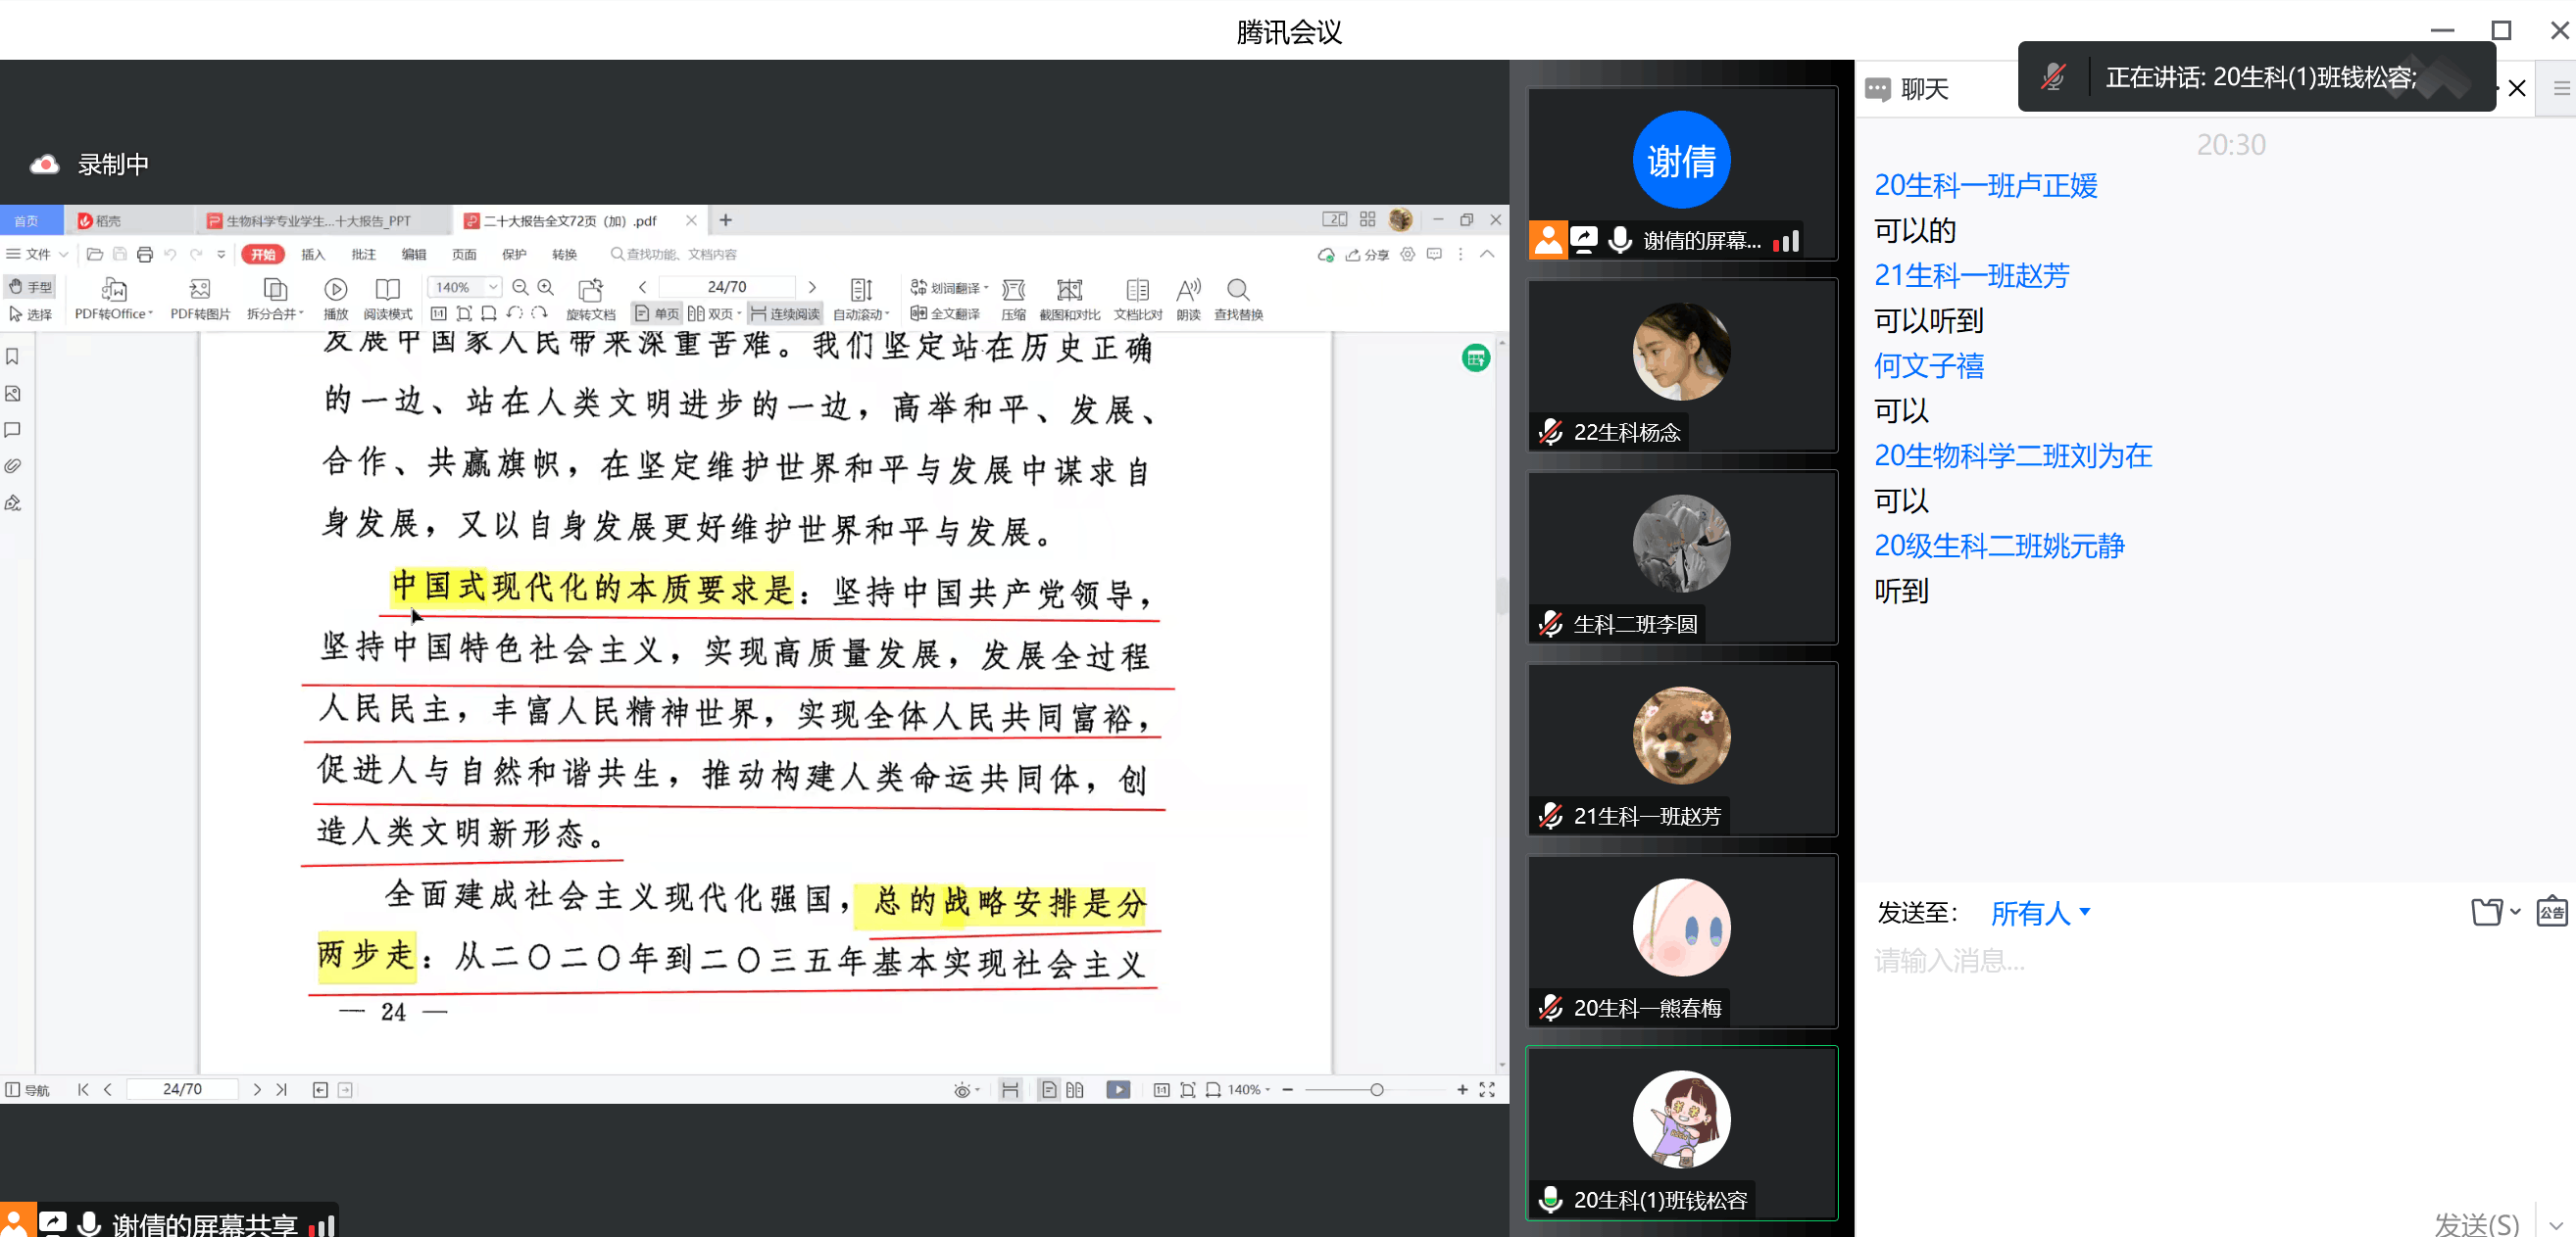Select the 手型 hand tool
The height and width of the screenshot is (1237, 2576).
[x=30, y=287]
